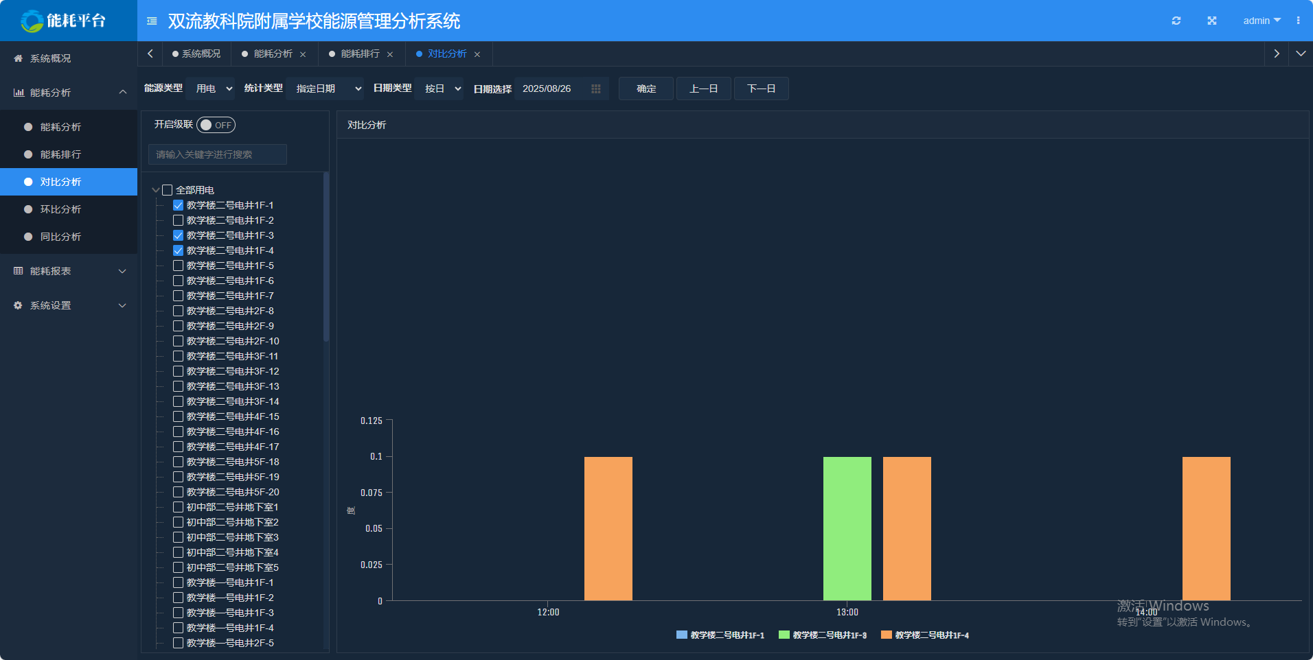Open the calendar picker icon in date field
This screenshot has width=1313, height=660.
click(595, 89)
